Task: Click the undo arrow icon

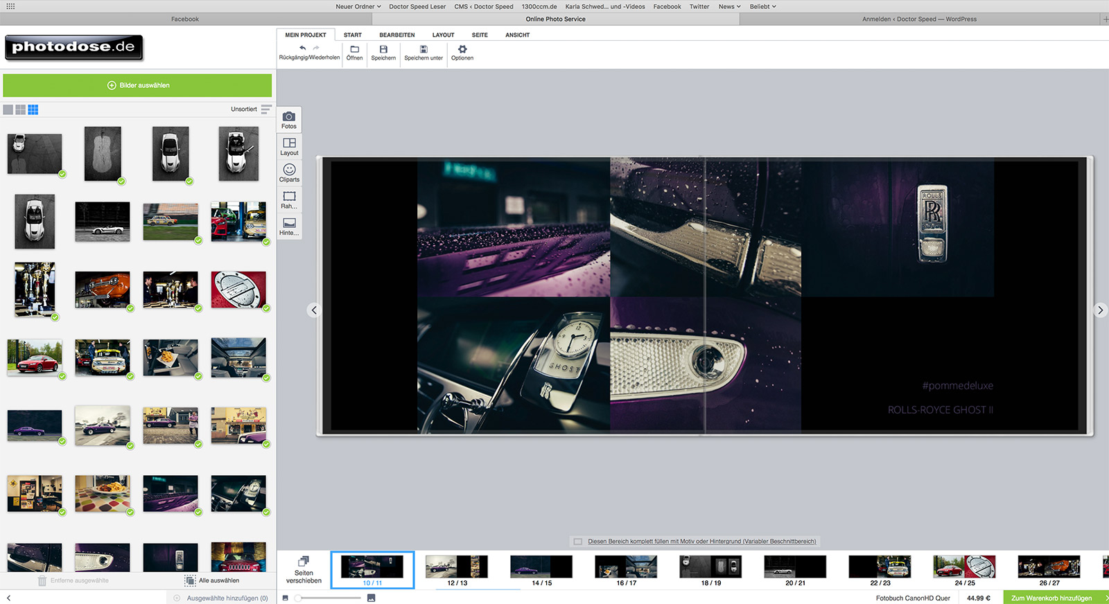Action: click(302, 48)
